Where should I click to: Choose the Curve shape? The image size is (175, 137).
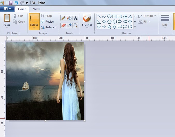coord(104,16)
